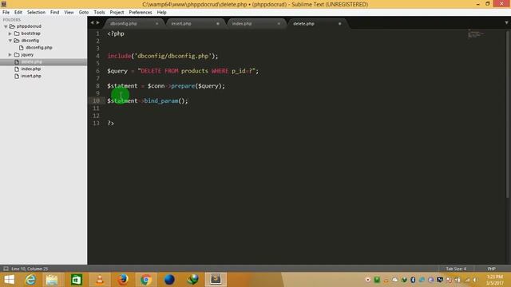Close the insert.php tab
Image resolution: width=511 pixels, height=287 pixels.
(x=218, y=23)
